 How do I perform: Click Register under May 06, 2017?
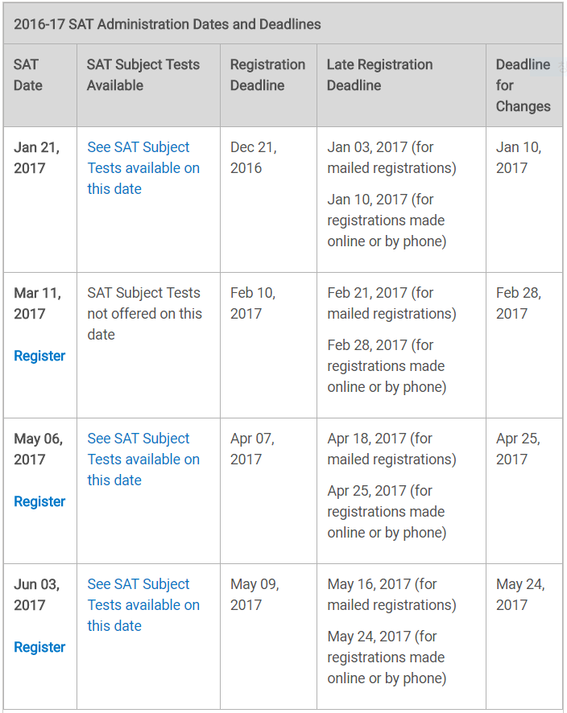39,501
